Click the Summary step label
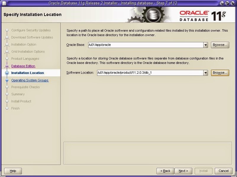The height and width of the screenshot is (177, 237). [x=18, y=94]
